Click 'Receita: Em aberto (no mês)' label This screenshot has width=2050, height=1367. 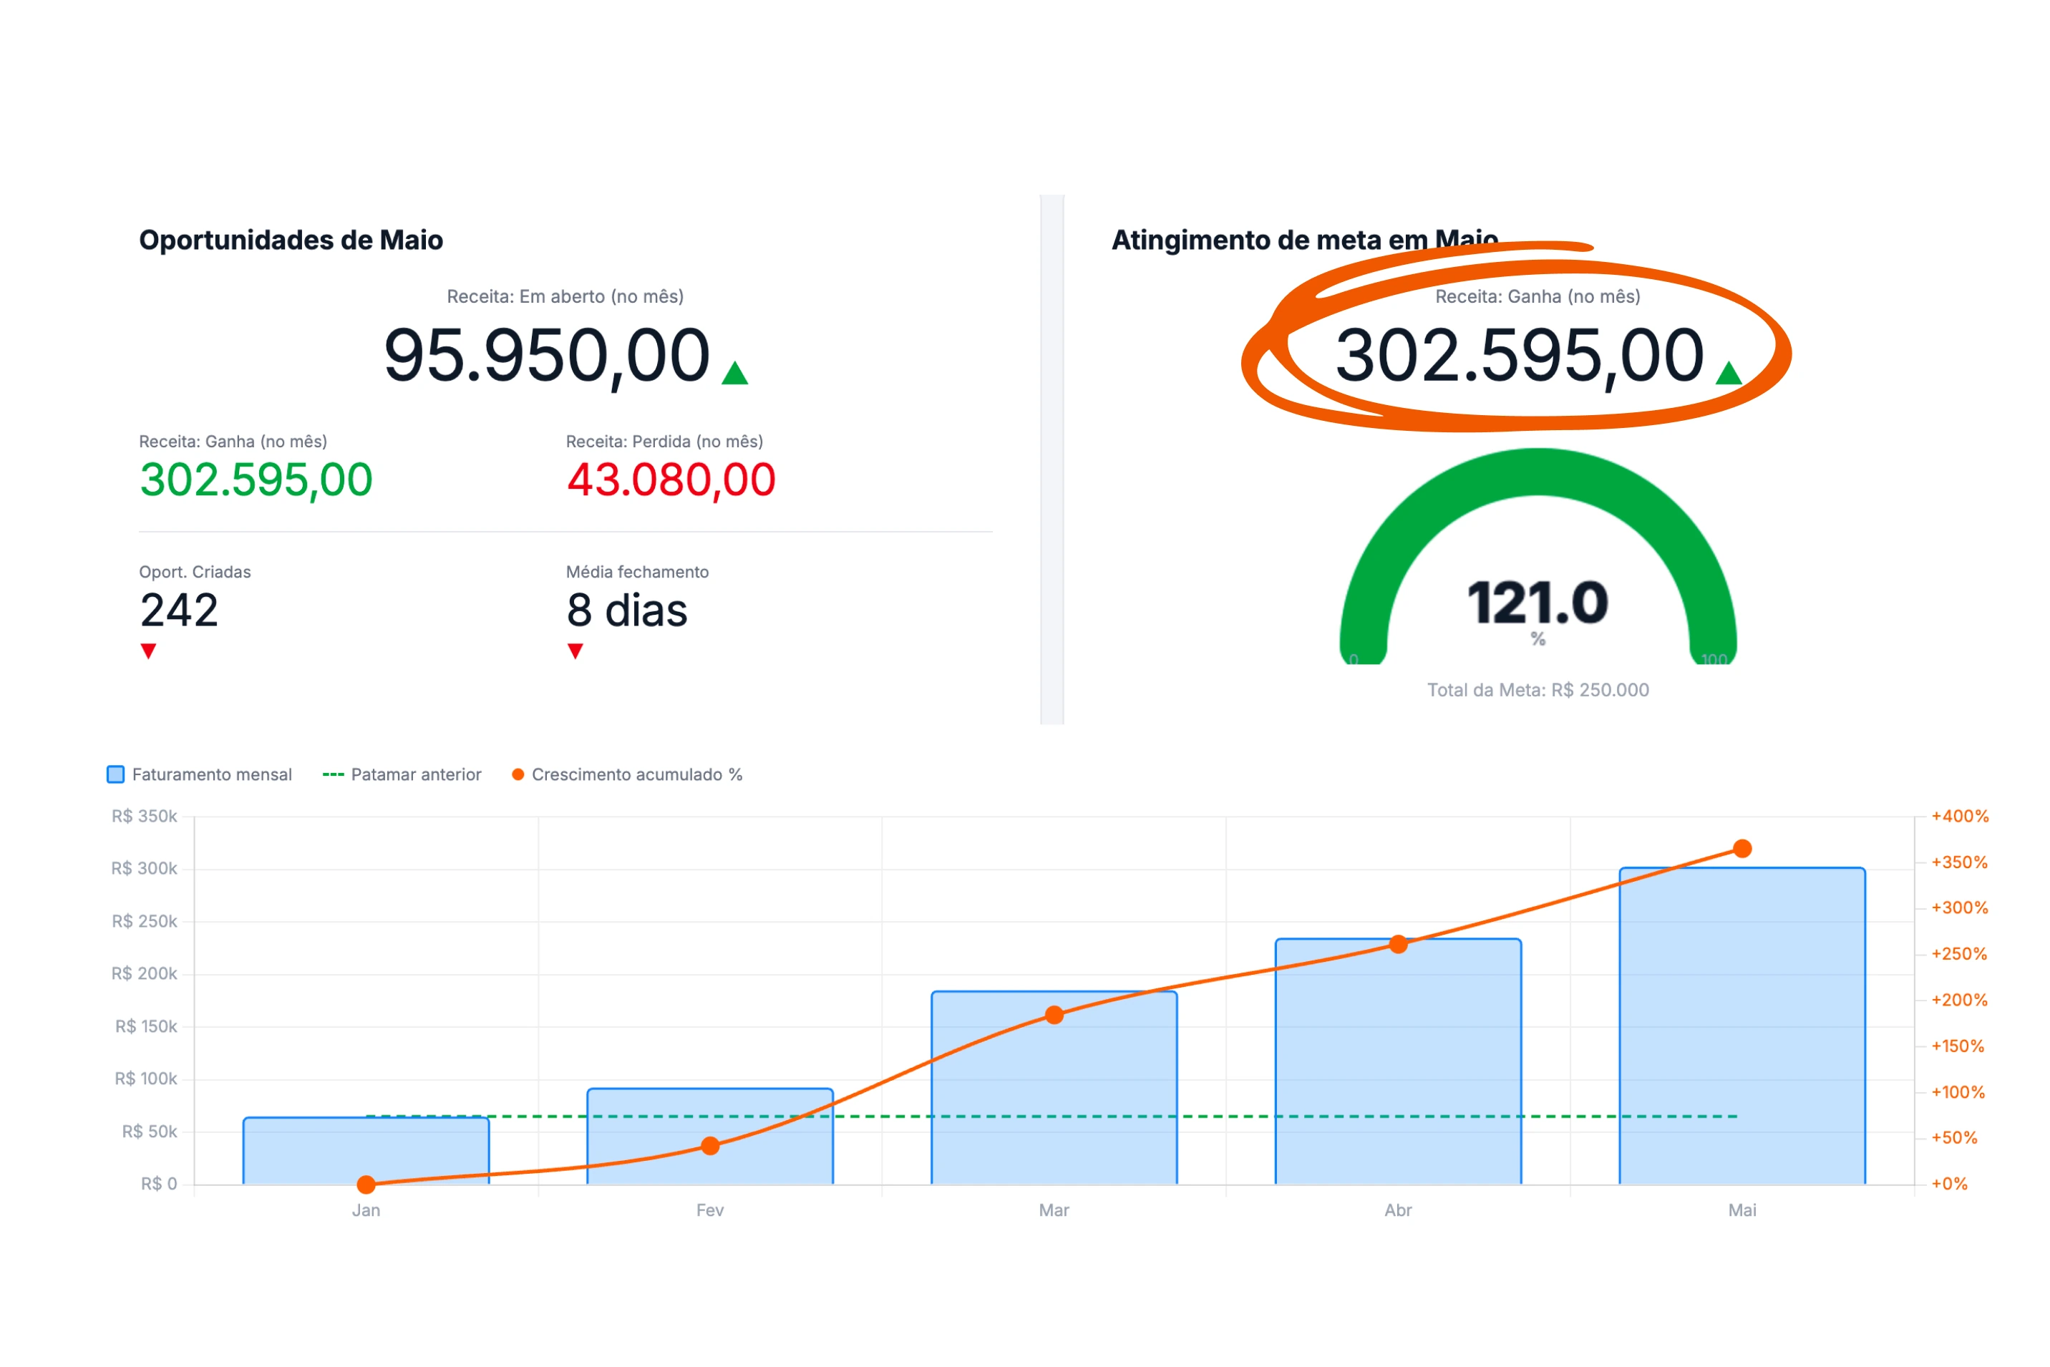pyautogui.click(x=565, y=296)
